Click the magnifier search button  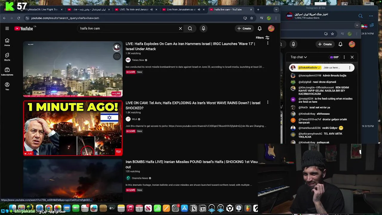[190, 28]
